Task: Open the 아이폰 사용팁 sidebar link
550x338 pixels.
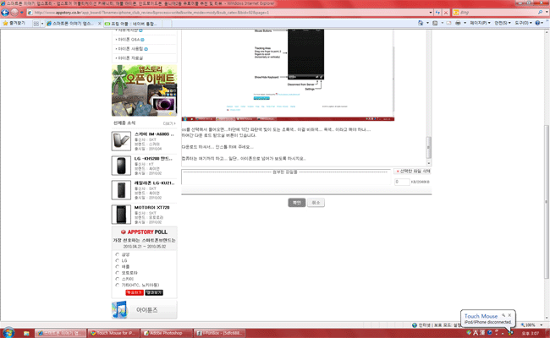Action: (130, 49)
